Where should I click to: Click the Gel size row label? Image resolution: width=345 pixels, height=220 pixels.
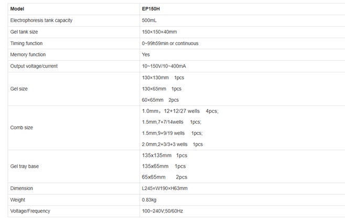tap(19, 89)
